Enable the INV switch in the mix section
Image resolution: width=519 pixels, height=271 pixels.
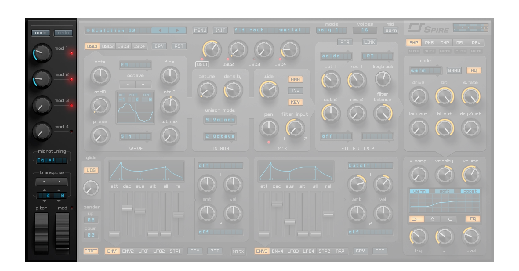(x=295, y=91)
